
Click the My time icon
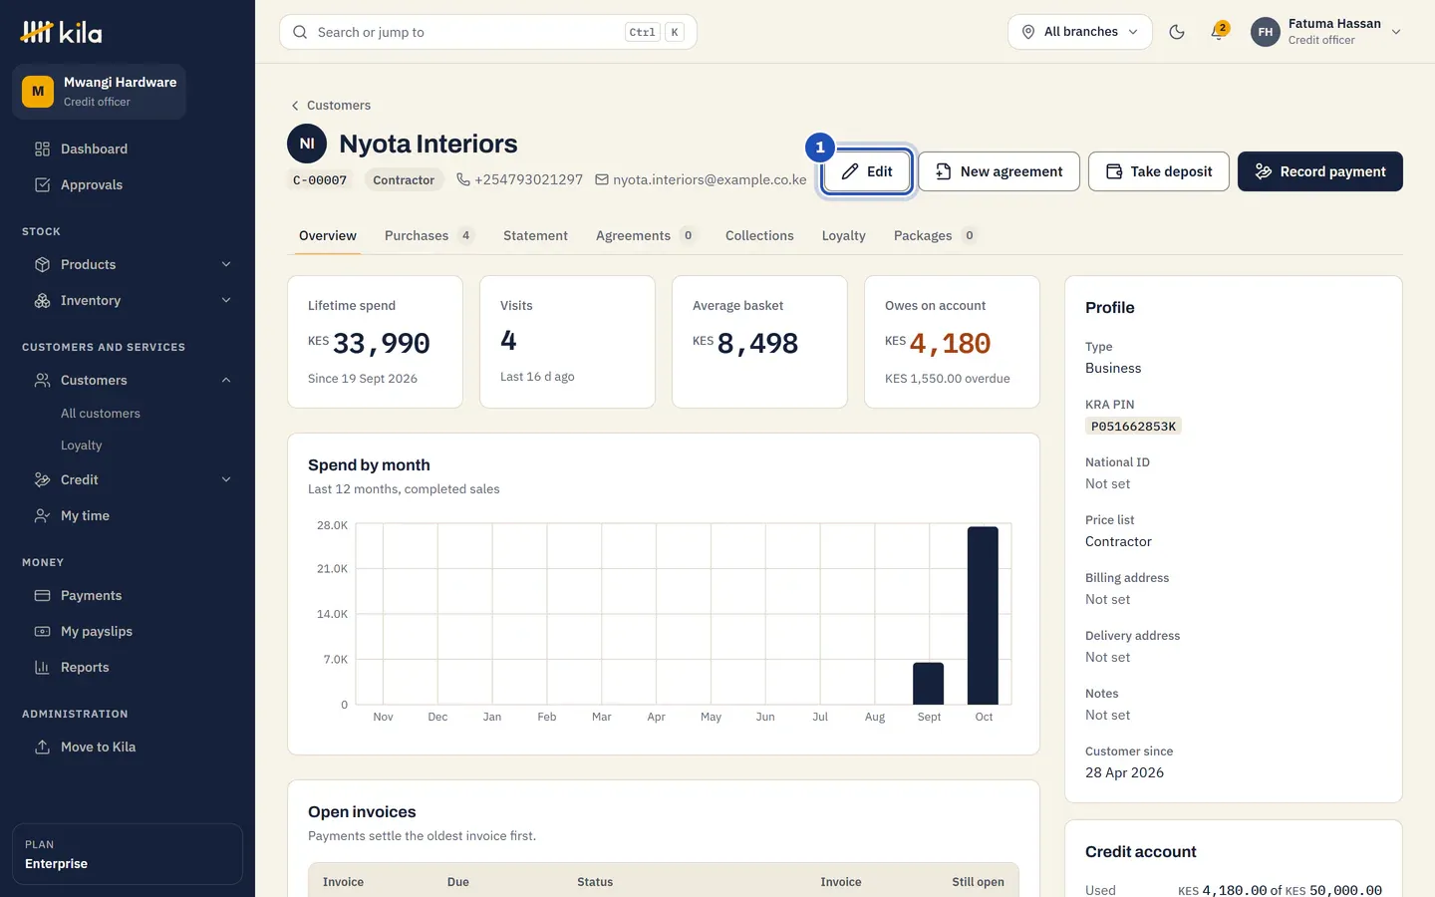42,515
